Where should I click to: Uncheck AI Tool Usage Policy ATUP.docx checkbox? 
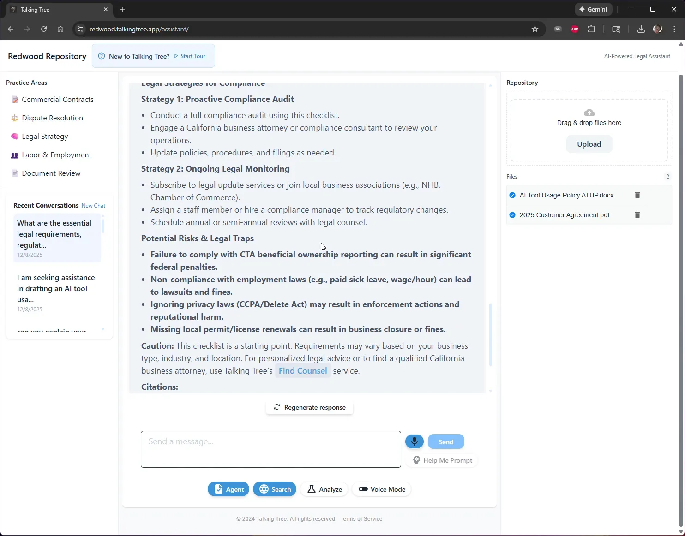pyautogui.click(x=512, y=195)
